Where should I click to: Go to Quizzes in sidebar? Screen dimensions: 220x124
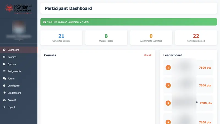(19, 64)
